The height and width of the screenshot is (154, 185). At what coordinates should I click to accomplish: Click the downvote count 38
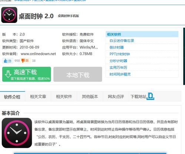[34, 61]
